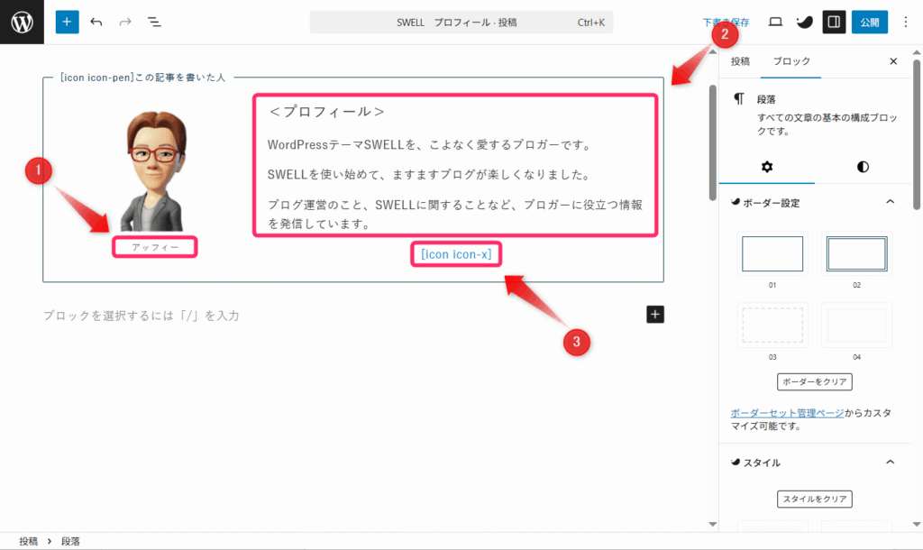This screenshot has height=550, width=923.
Task: Select border style 02 double line
Action: tap(856, 253)
